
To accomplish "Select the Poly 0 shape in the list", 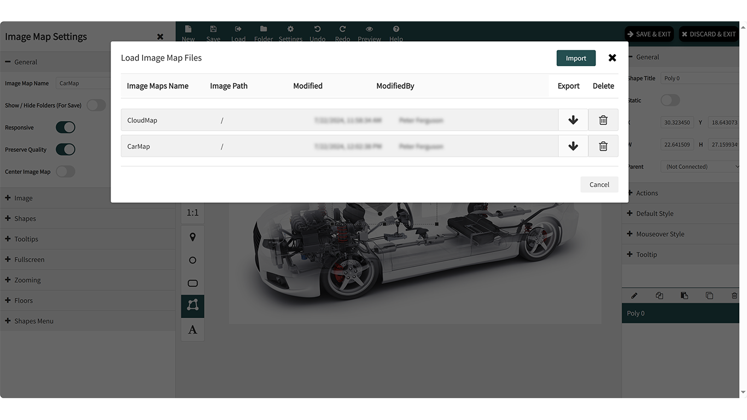I will coord(681,313).
